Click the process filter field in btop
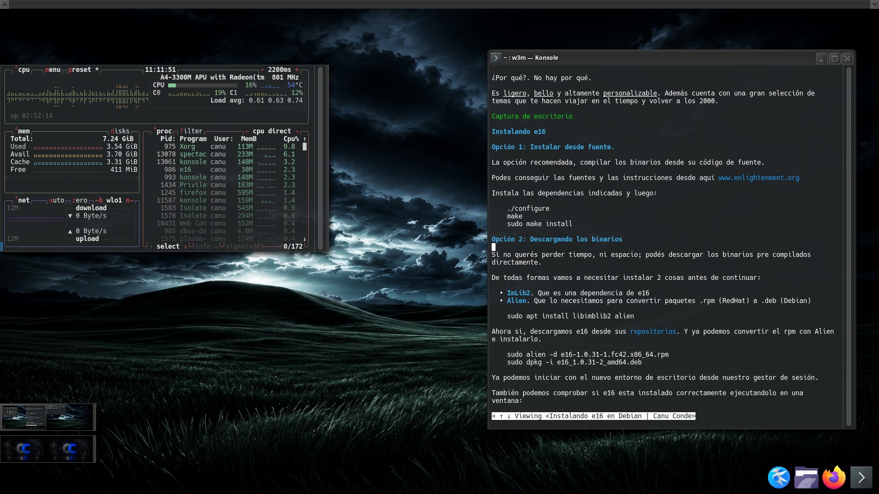 pyautogui.click(x=191, y=131)
